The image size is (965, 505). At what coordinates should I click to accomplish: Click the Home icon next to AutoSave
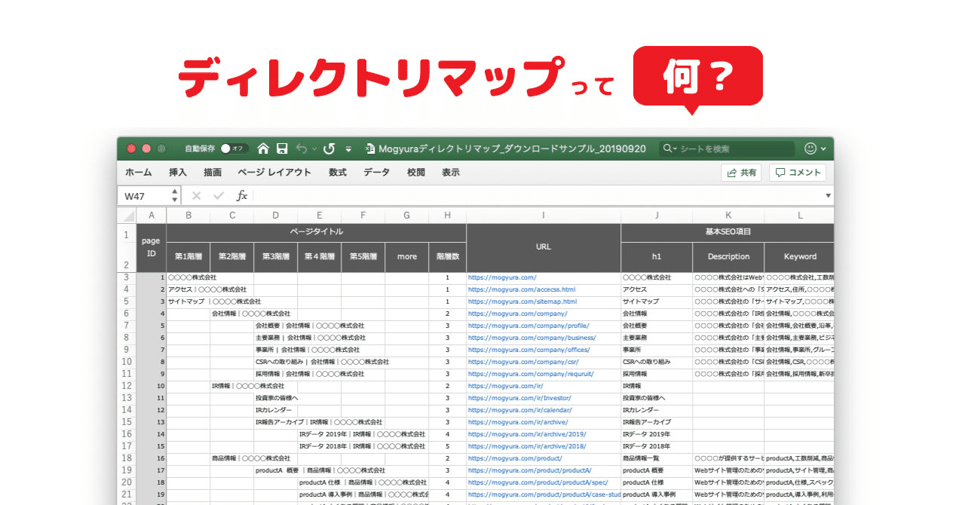click(x=264, y=148)
